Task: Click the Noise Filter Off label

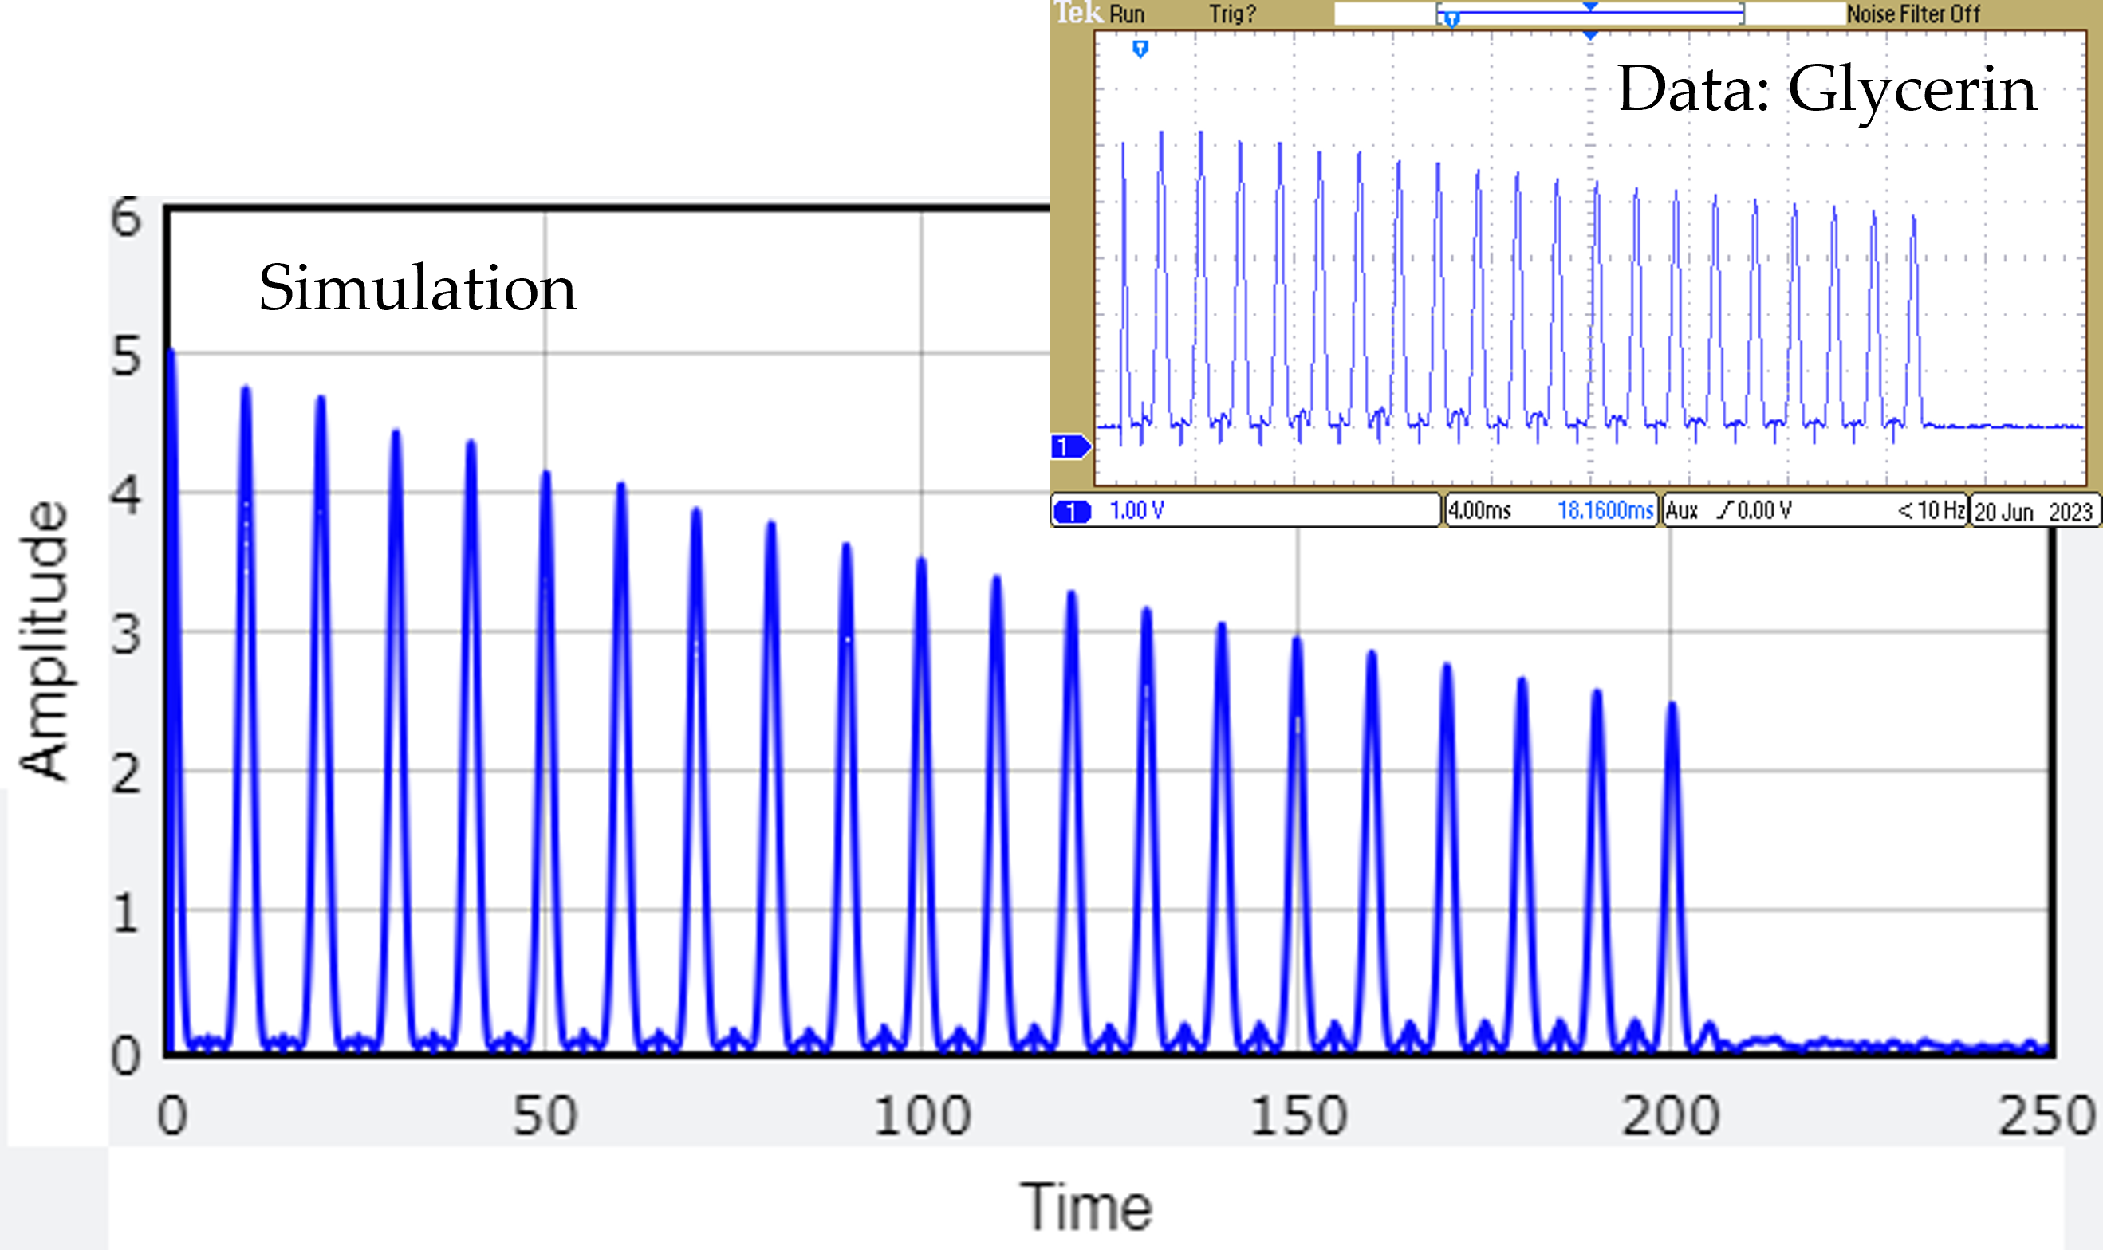Action: click(x=1912, y=14)
